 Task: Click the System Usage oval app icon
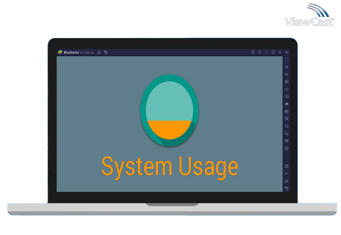pyautogui.click(x=169, y=110)
